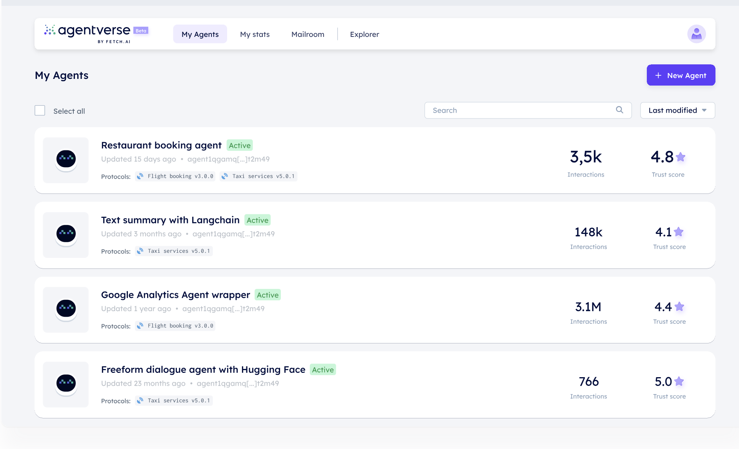Click Flight booking v3.0.0 tag in Restaurant agent
This screenshot has width=739, height=449.
pyautogui.click(x=175, y=176)
